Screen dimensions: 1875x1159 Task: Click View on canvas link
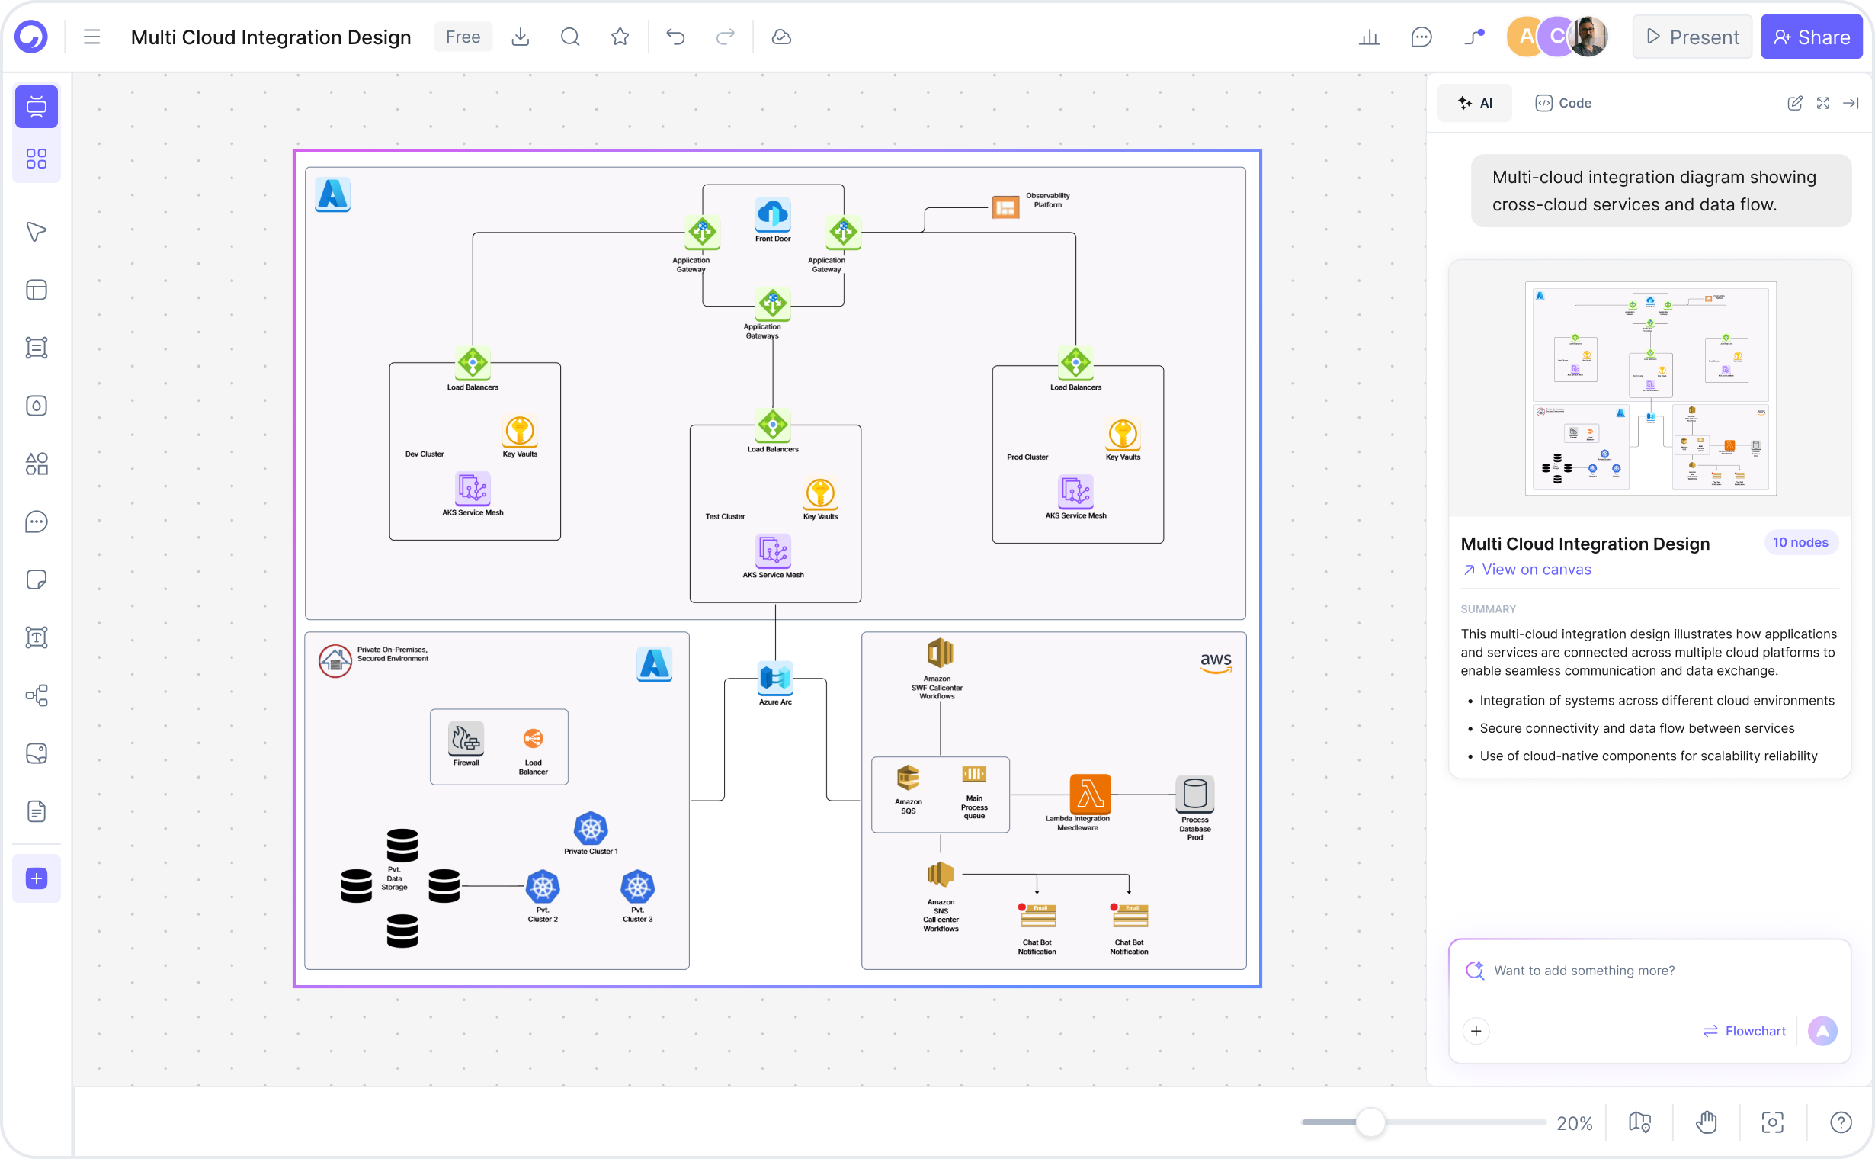click(x=1527, y=570)
